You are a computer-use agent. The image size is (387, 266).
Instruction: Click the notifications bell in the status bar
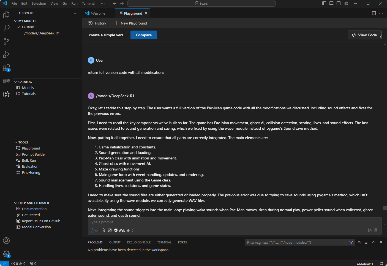(381, 264)
